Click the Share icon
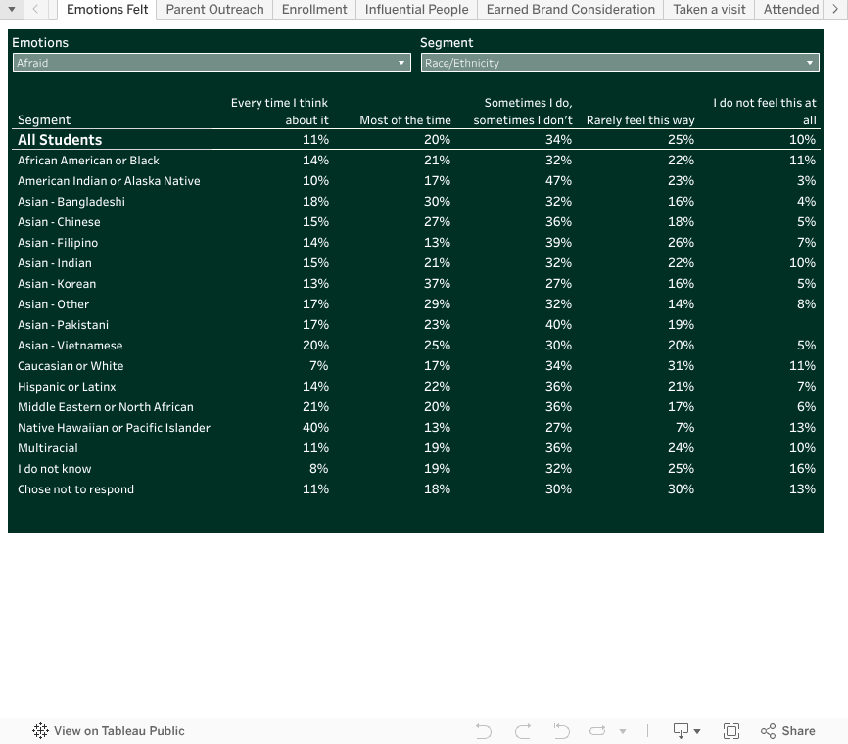 (788, 731)
